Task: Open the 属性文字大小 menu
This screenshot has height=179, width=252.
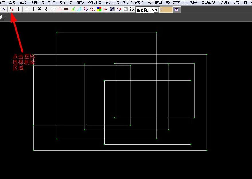Action: (x=176, y=3)
